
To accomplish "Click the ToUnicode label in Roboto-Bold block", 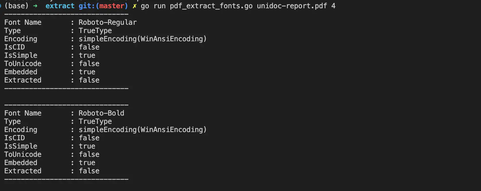I will (23, 154).
